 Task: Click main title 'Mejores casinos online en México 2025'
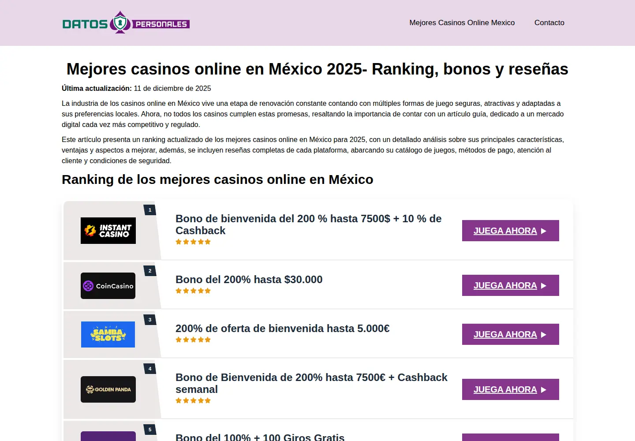(317, 69)
